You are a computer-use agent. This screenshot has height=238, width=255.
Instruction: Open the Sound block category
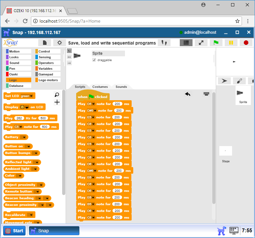tap(18, 63)
